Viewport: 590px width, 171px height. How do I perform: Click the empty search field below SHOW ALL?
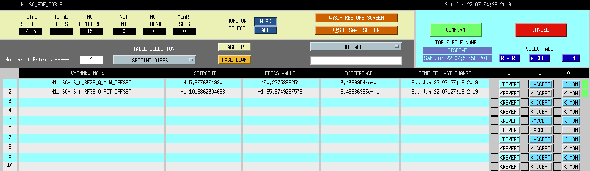(356, 61)
